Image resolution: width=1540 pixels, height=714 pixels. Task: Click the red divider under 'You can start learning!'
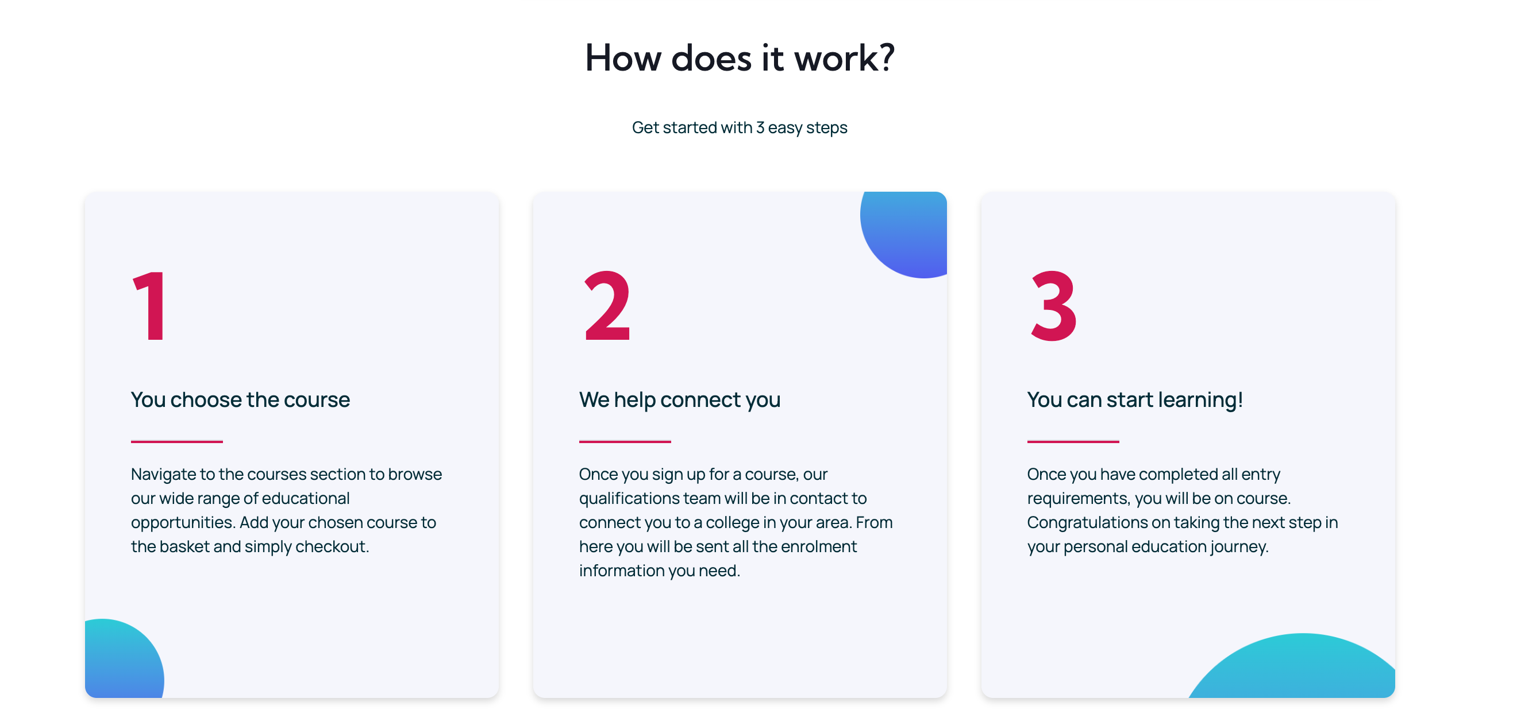1073,442
